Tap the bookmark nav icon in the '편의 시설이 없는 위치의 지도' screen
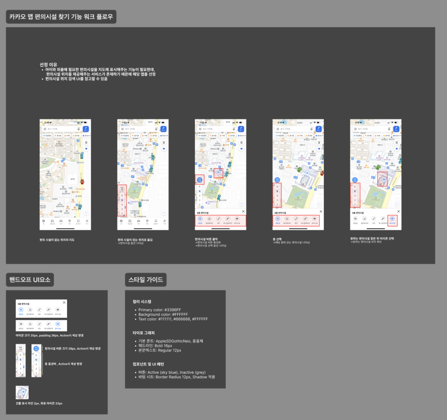The height and width of the screenshot is (420, 447). pyautogui.click(x=78, y=221)
